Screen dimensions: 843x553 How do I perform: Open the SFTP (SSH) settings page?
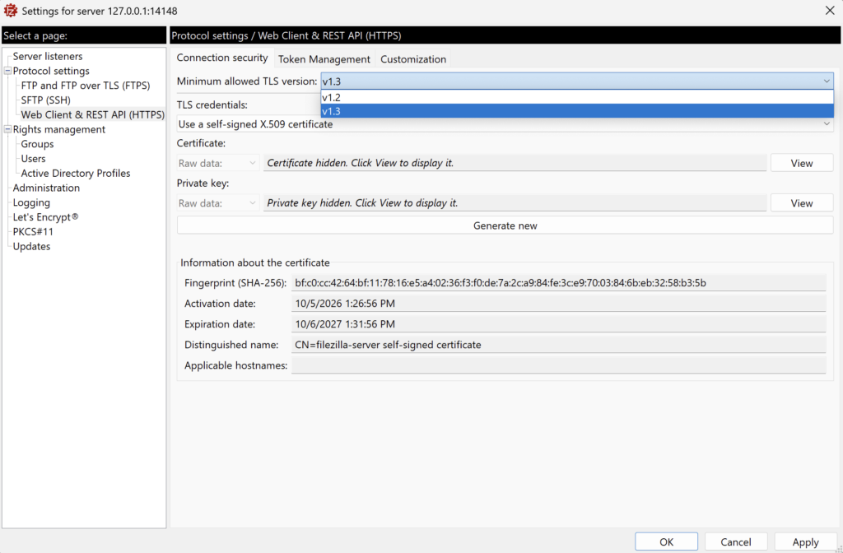click(x=46, y=100)
